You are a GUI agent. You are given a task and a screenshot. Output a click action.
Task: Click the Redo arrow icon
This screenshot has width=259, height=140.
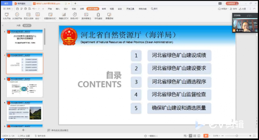click(39, 9)
